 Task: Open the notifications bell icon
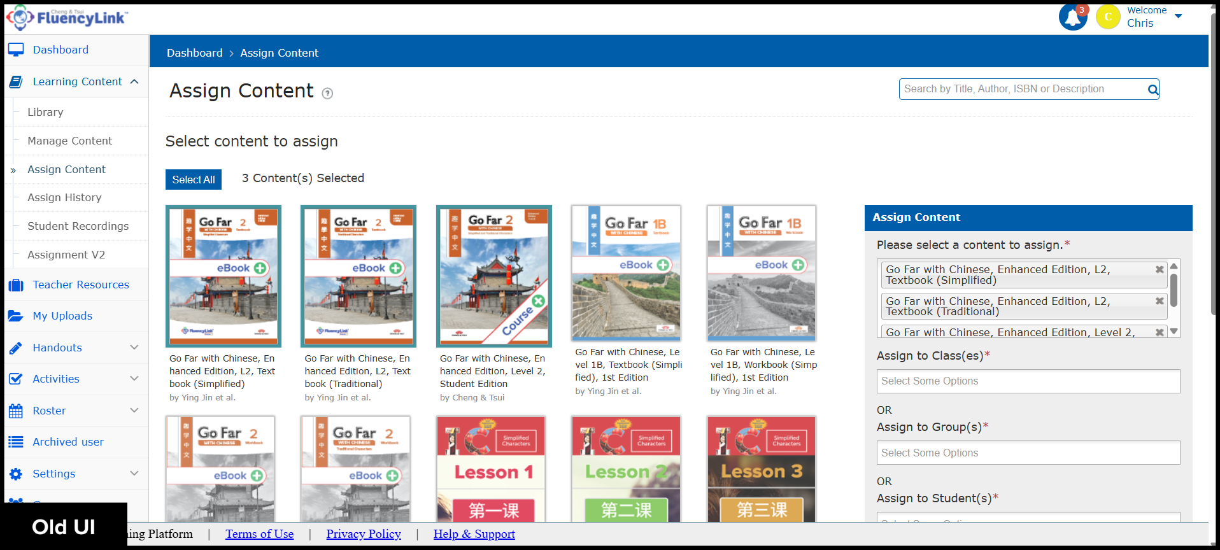(x=1072, y=17)
